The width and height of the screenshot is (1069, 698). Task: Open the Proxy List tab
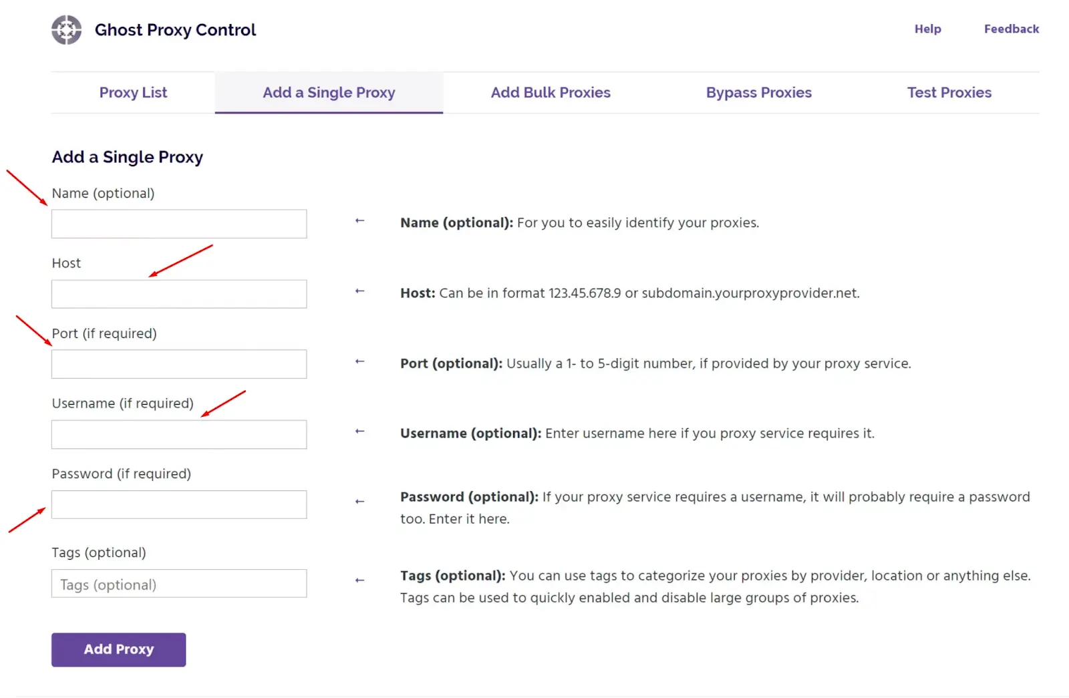click(133, 93)
